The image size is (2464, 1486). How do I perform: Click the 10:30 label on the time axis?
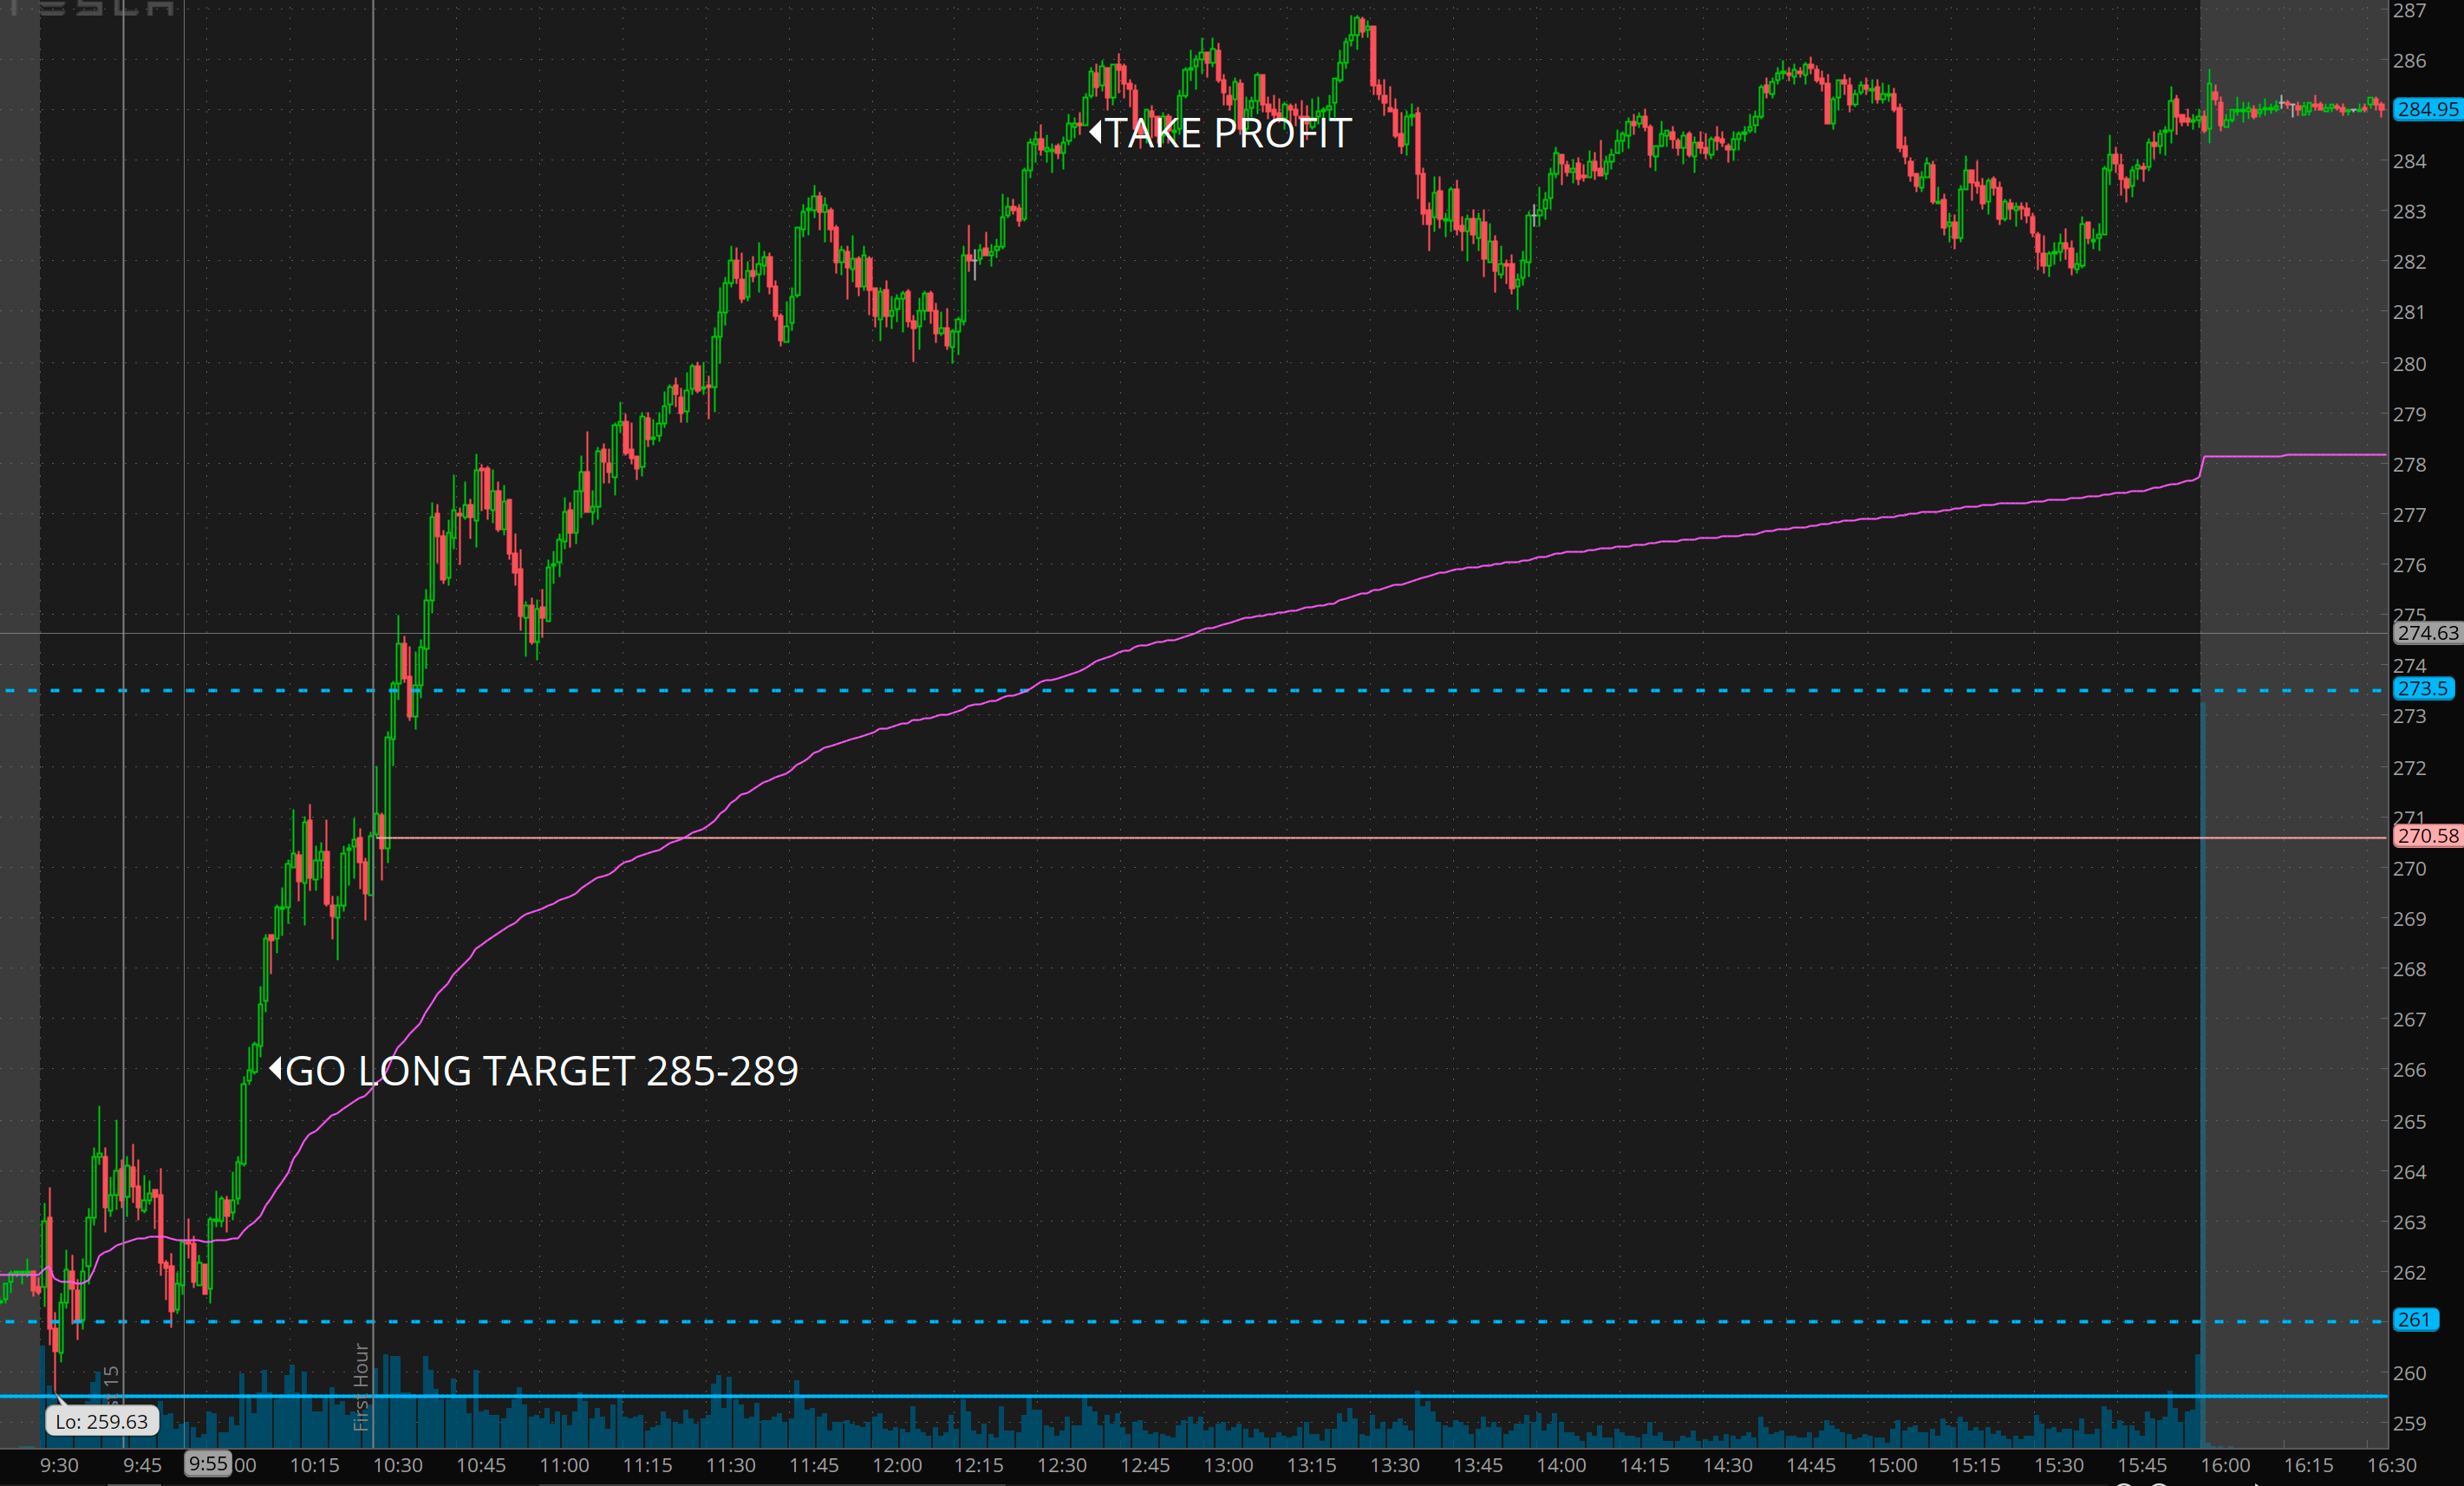click(398, 1465)
